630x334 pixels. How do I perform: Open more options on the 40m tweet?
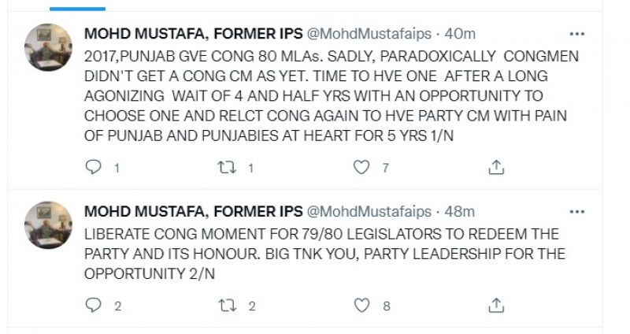577,35
